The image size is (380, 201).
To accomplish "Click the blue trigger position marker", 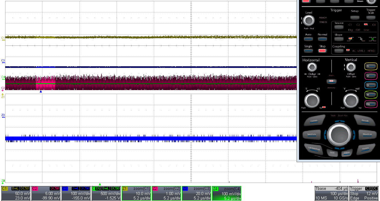I will click(x=41, y=92).
